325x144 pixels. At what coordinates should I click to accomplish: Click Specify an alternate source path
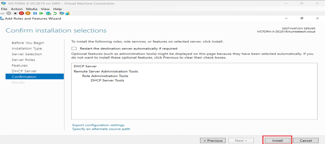pos(101,129)
